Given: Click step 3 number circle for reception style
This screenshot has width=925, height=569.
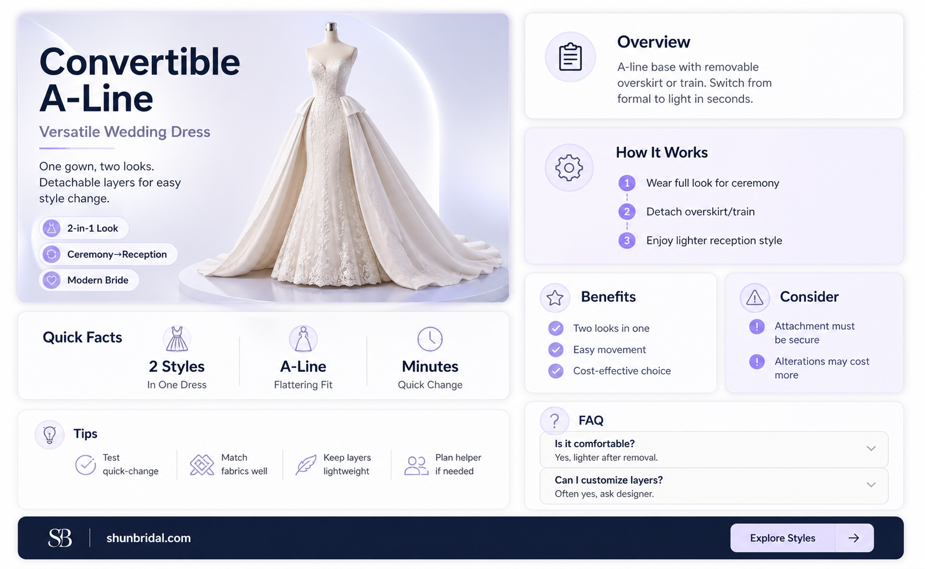Looking at the screenshot, I should click(627, 241).
